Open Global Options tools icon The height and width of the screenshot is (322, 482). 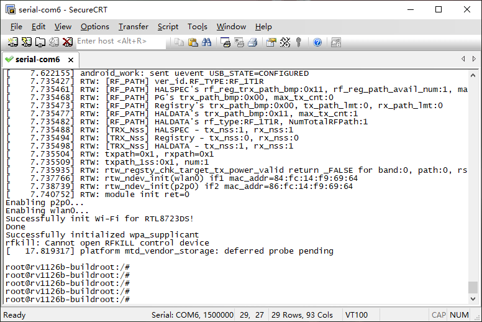(285, 42)
